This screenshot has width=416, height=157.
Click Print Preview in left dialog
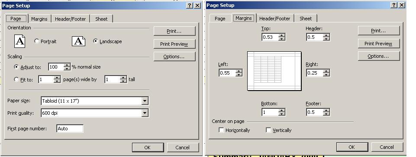click(x=174, y=44)
